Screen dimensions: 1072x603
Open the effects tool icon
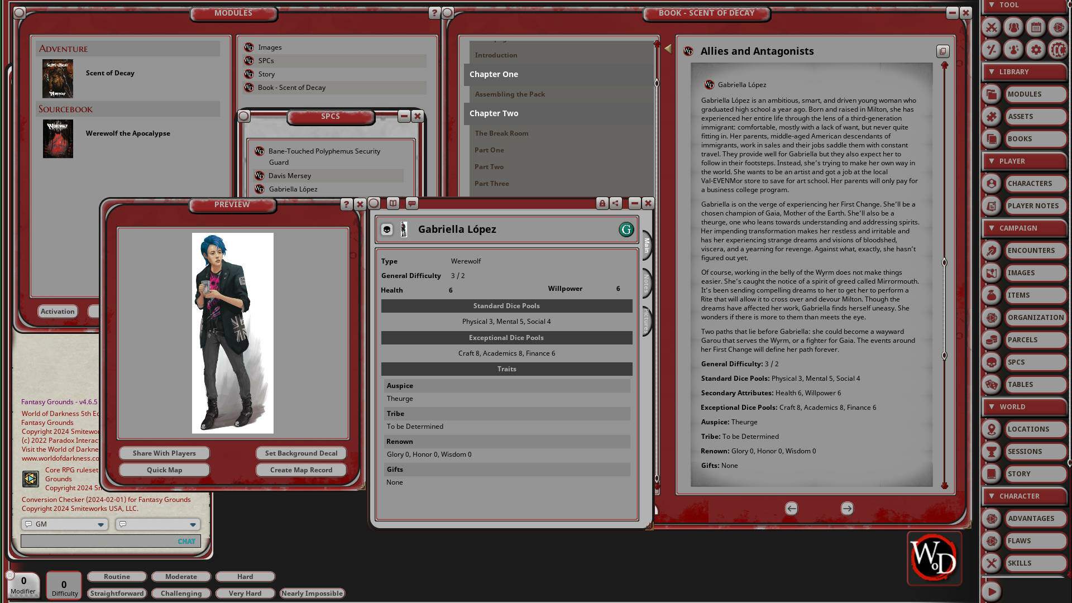(1013, 49)
